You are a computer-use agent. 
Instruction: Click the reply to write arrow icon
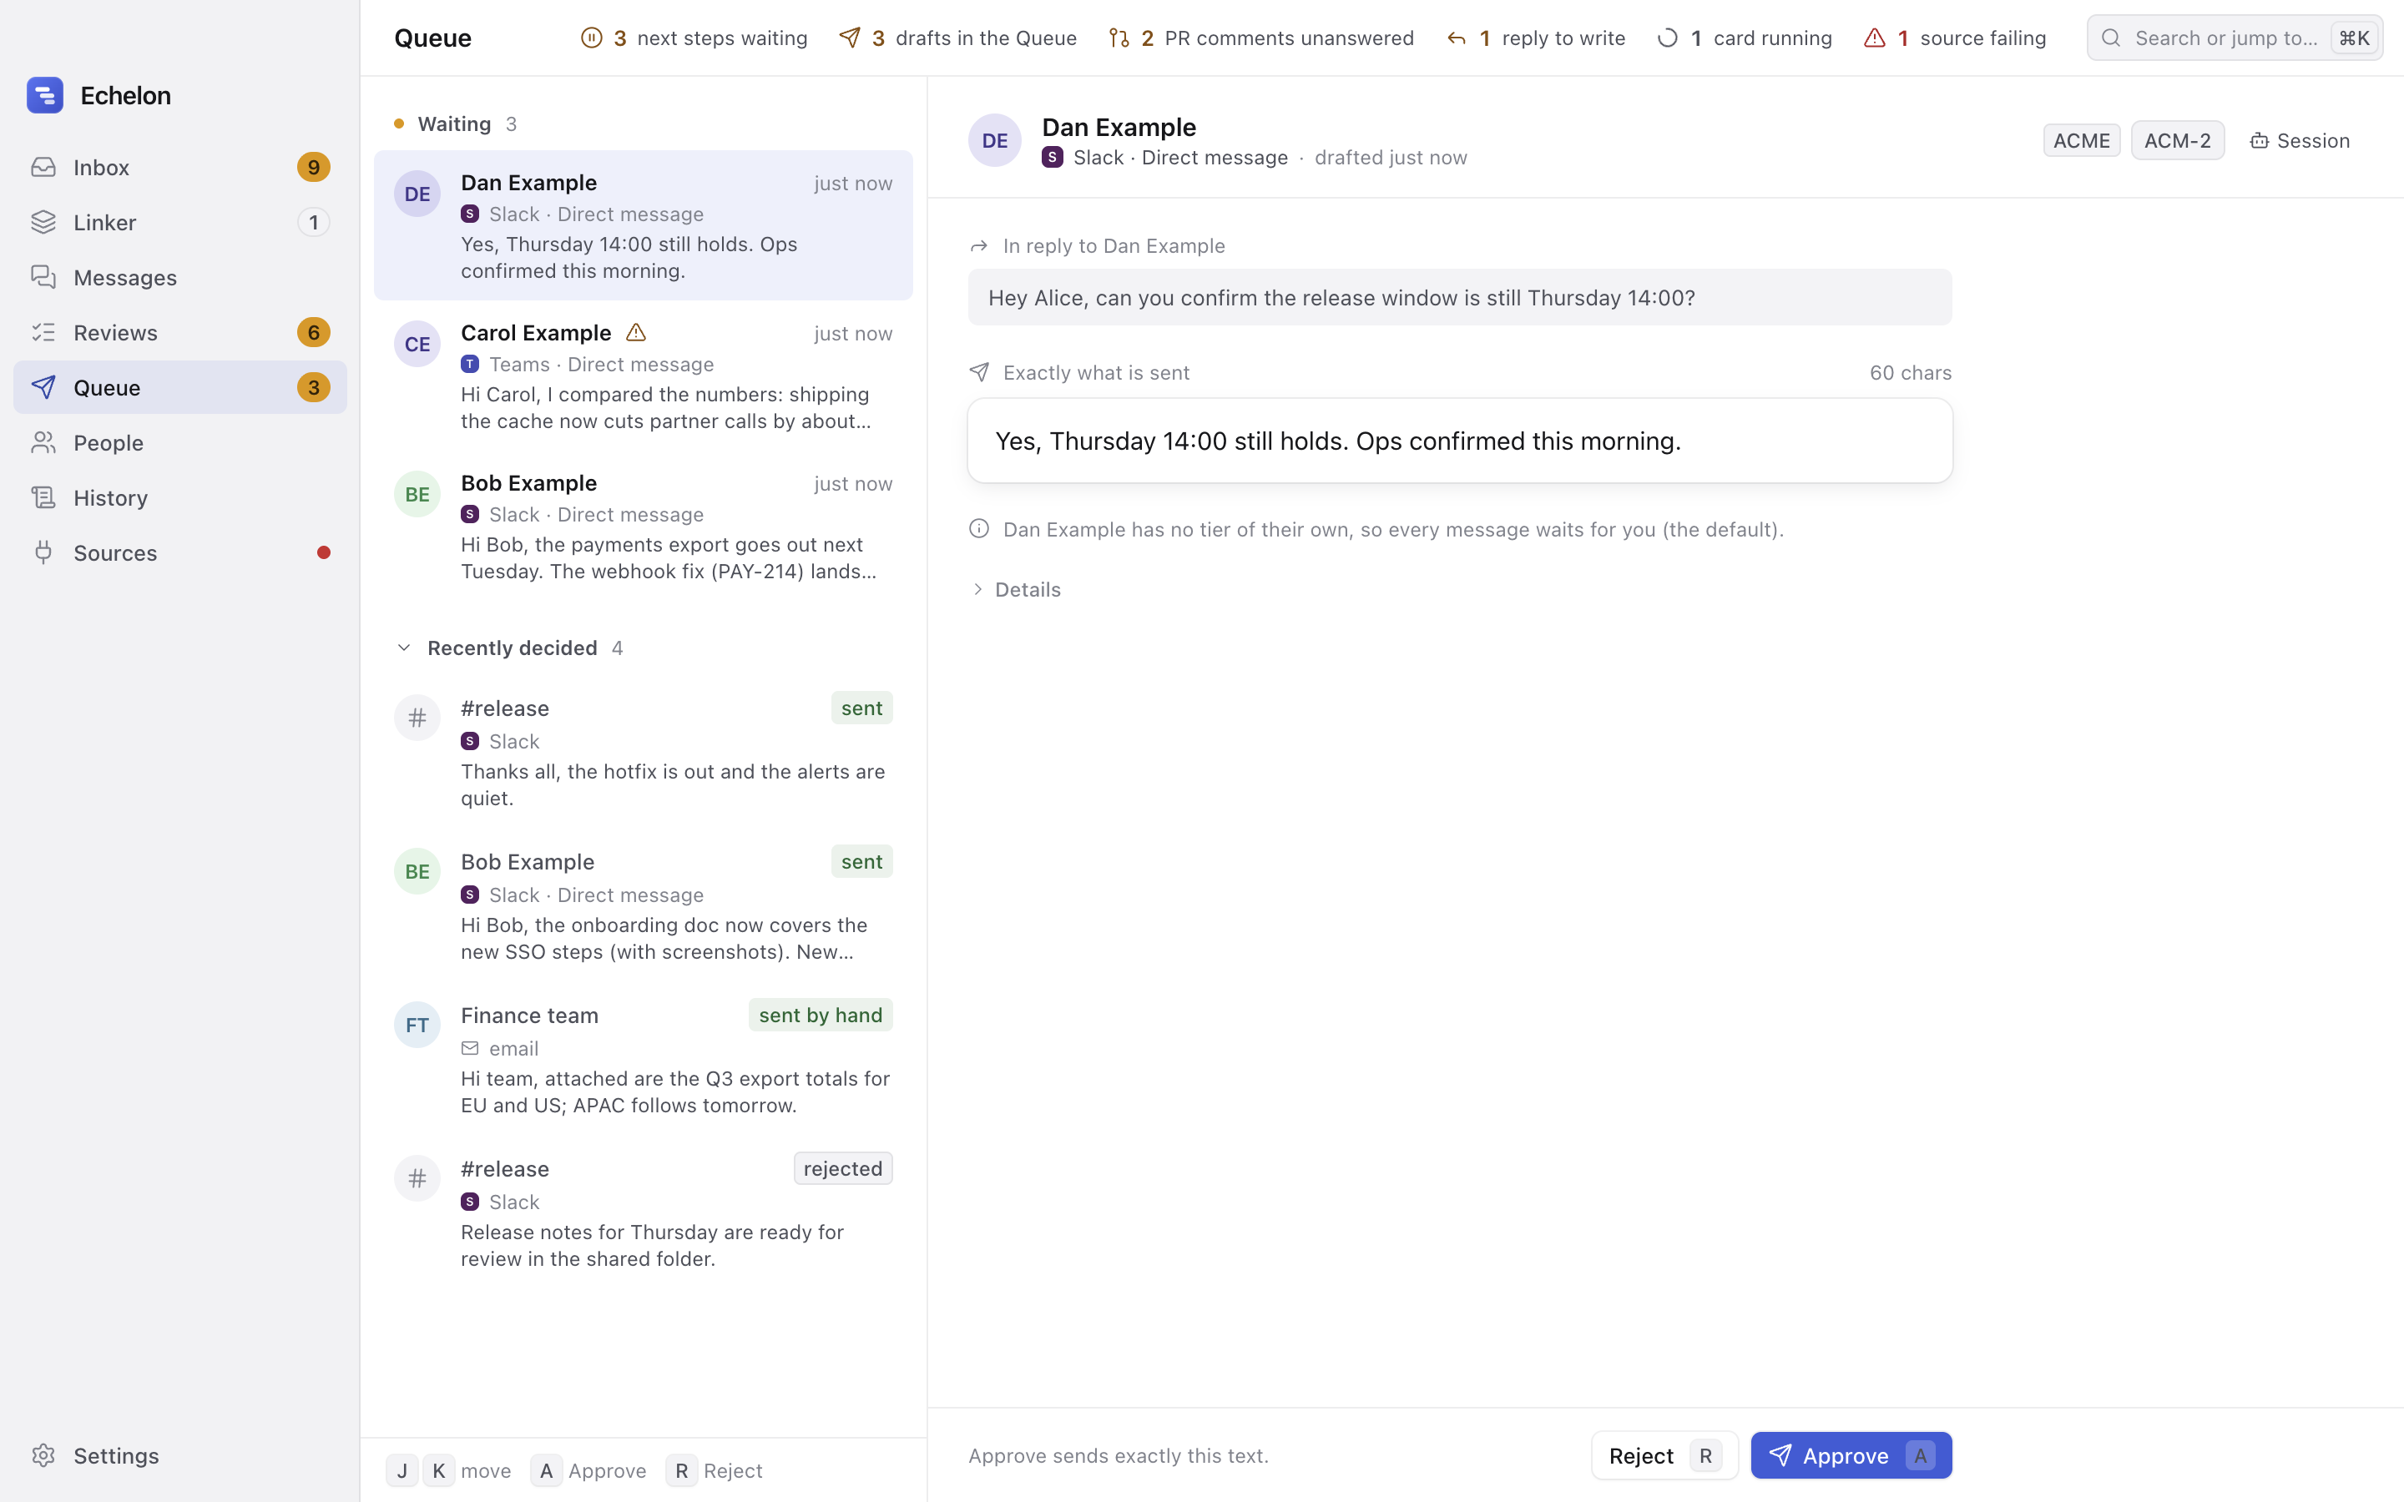[1457, 38]
